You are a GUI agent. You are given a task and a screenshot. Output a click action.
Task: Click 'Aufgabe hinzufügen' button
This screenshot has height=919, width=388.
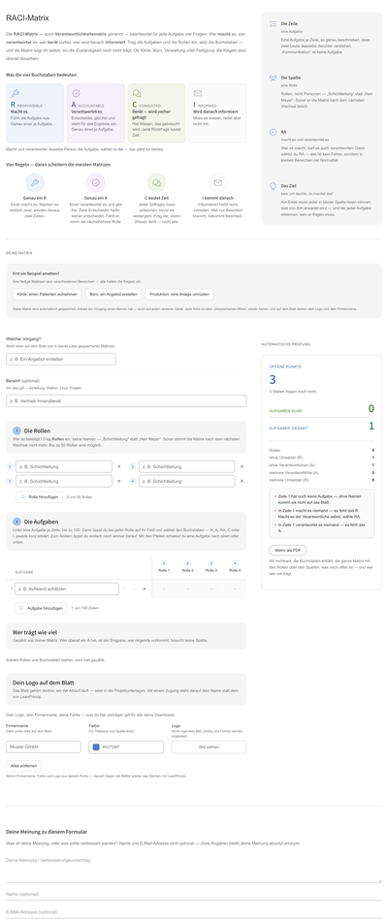pos(41,609)
